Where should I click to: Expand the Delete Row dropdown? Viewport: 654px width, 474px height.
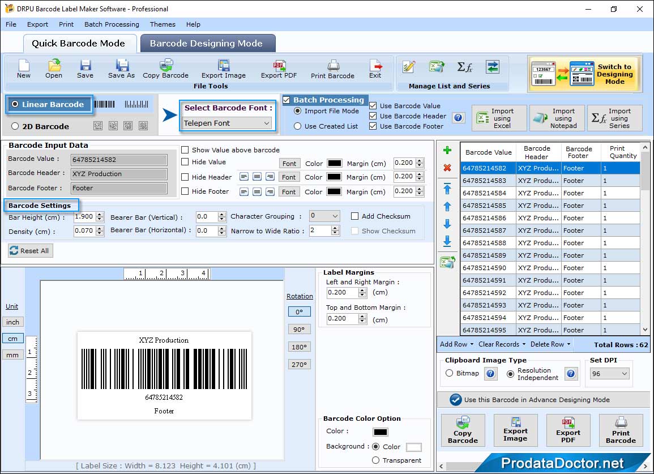(550, 345)
